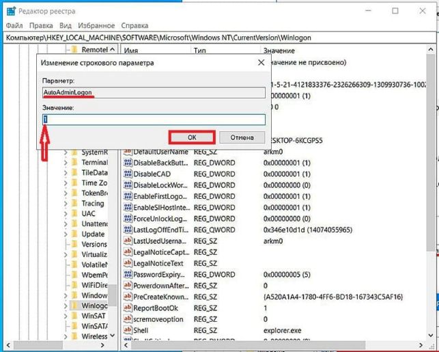
Task: Click the explorer.exe value of Shell
Action: [282, 330]
